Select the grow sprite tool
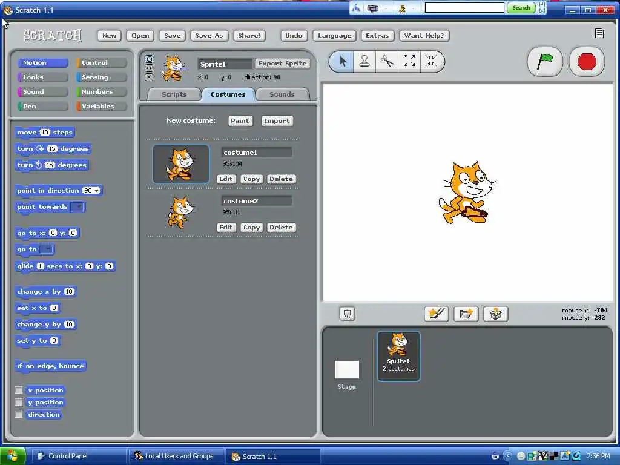 (409, 61)
